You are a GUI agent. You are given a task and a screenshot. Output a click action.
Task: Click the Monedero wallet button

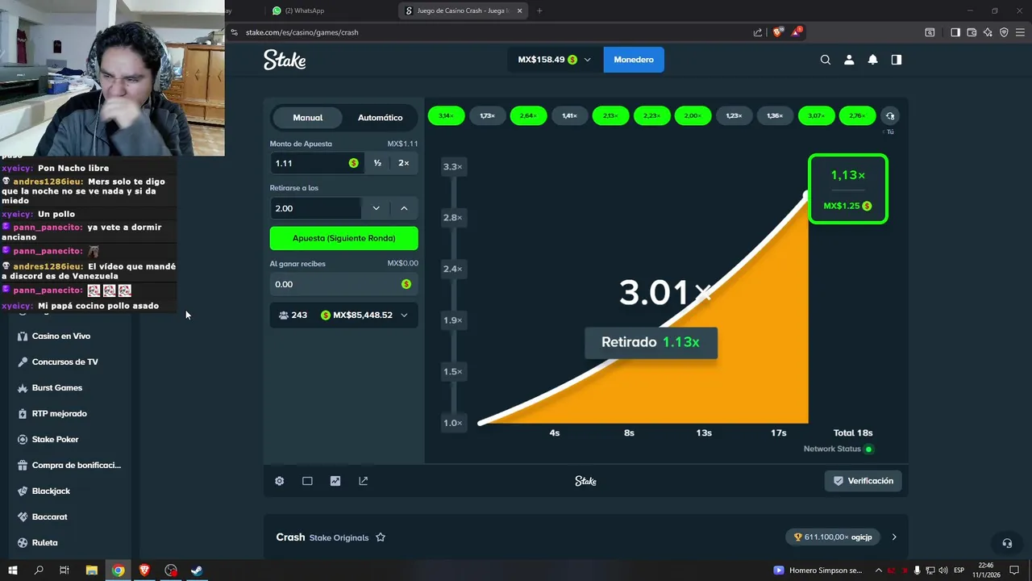(634, 60)
